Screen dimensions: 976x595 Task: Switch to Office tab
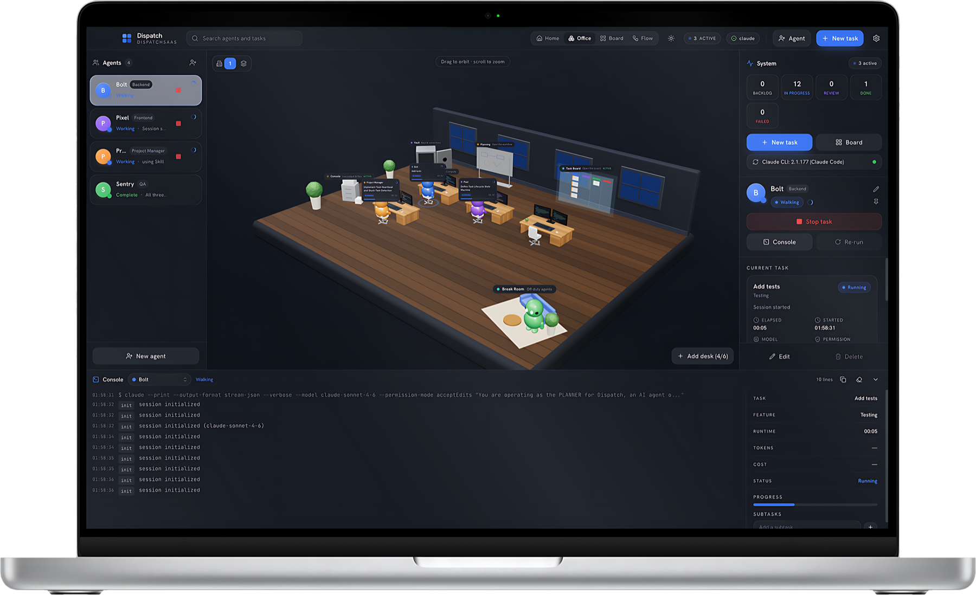(x=580, y=38)
